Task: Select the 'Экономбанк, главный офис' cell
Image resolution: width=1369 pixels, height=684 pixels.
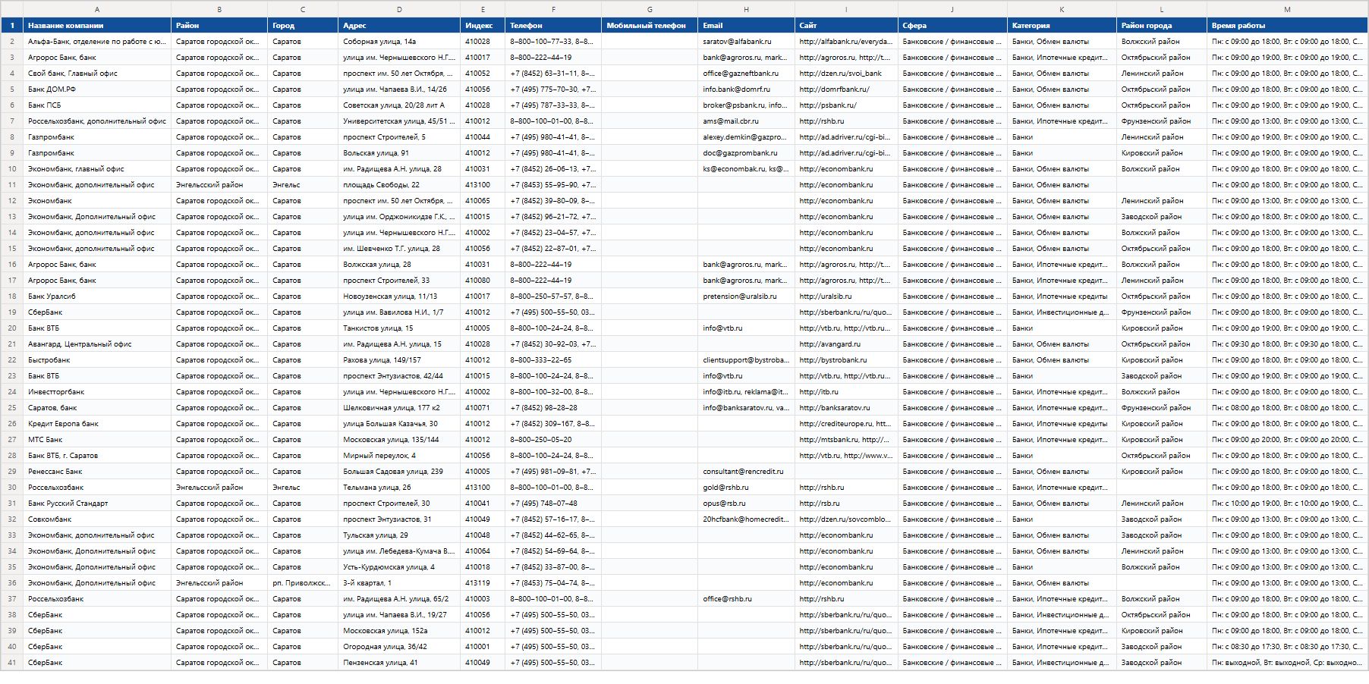Action: 97,169
